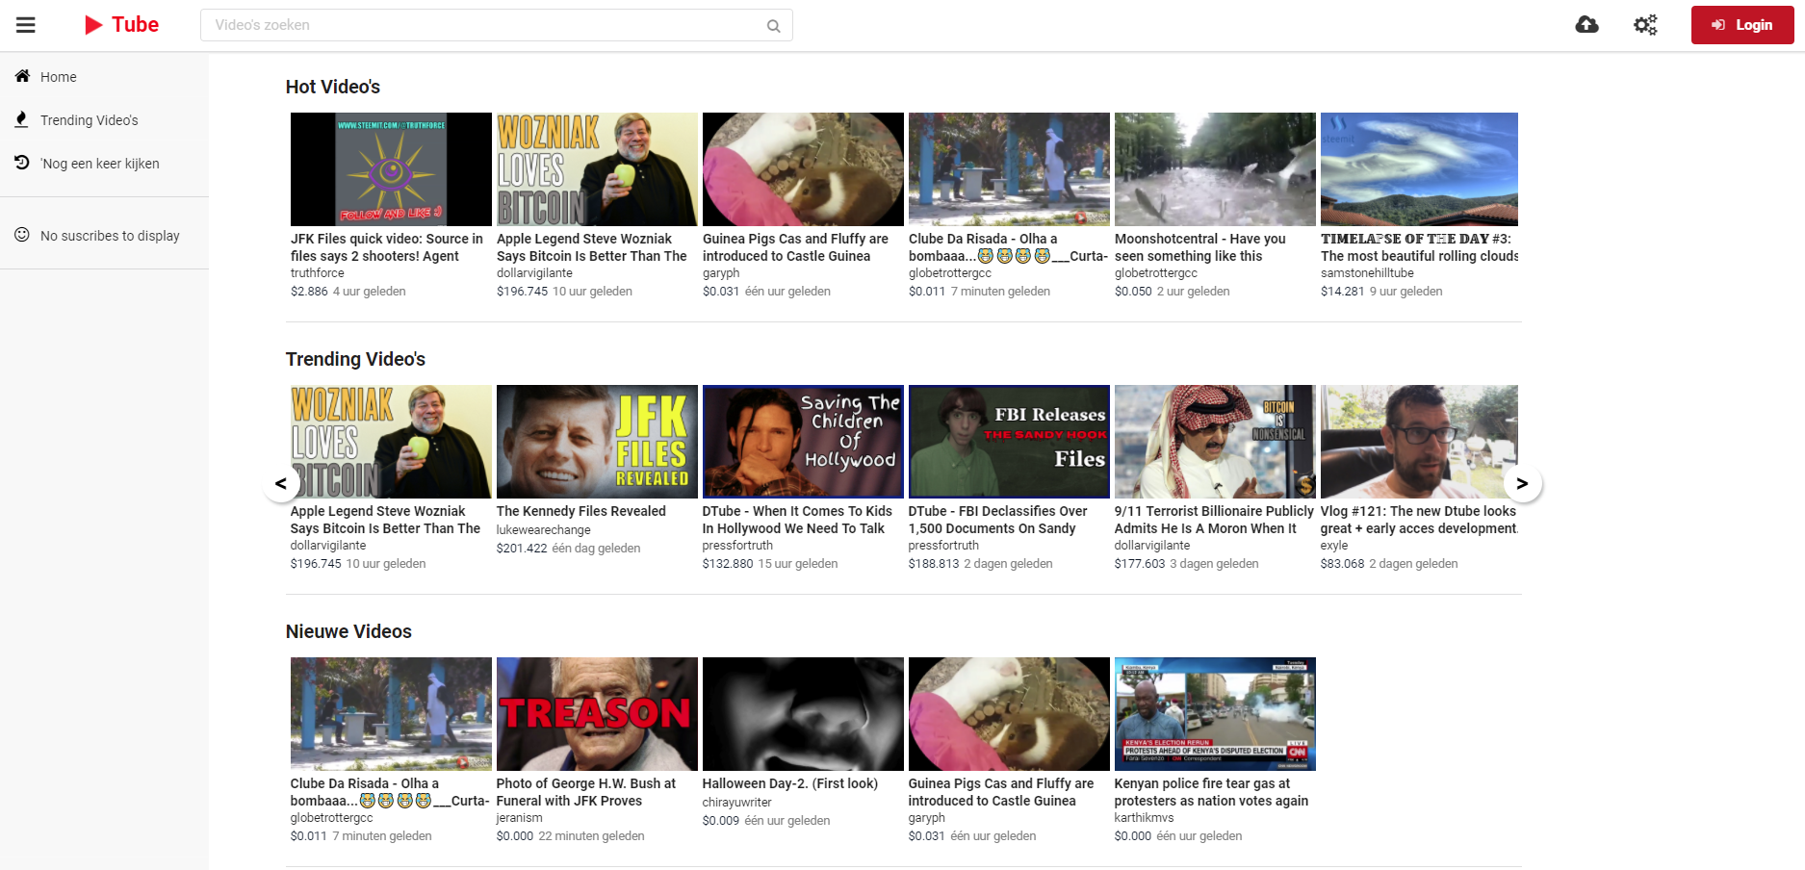
Task: Click the red Login button
Action: pyautogui.click(x=1742, y=25)
